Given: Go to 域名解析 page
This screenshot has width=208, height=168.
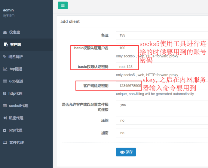Looking at the screenshot, I should pos(26,57).
